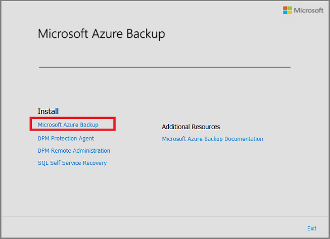
Task: Click the link inside the red highlight box
Action: pos(68,125)
